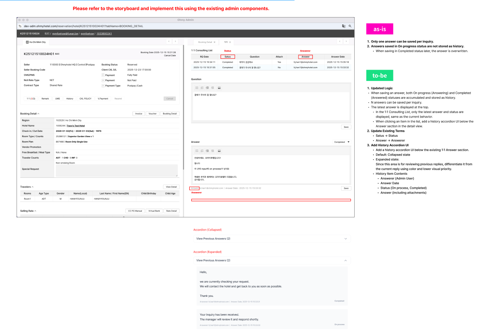Select the 1:1 tab
This screenshot has width=480, height=333.
click(226, 42)
